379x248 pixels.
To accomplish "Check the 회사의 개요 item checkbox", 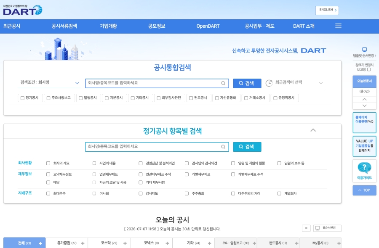I will click(48, 164).
